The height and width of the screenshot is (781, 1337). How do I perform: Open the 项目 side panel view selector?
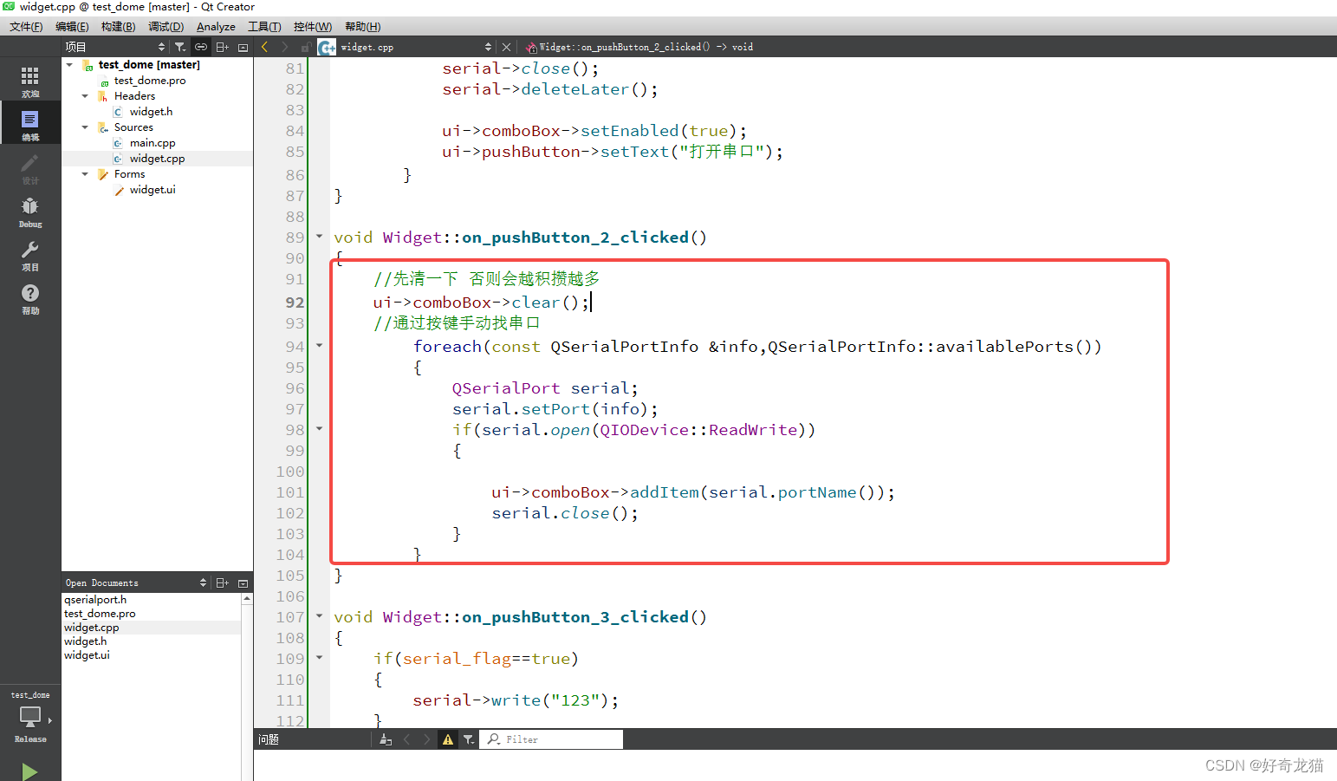pyautogui.click(x=114, y=47)
